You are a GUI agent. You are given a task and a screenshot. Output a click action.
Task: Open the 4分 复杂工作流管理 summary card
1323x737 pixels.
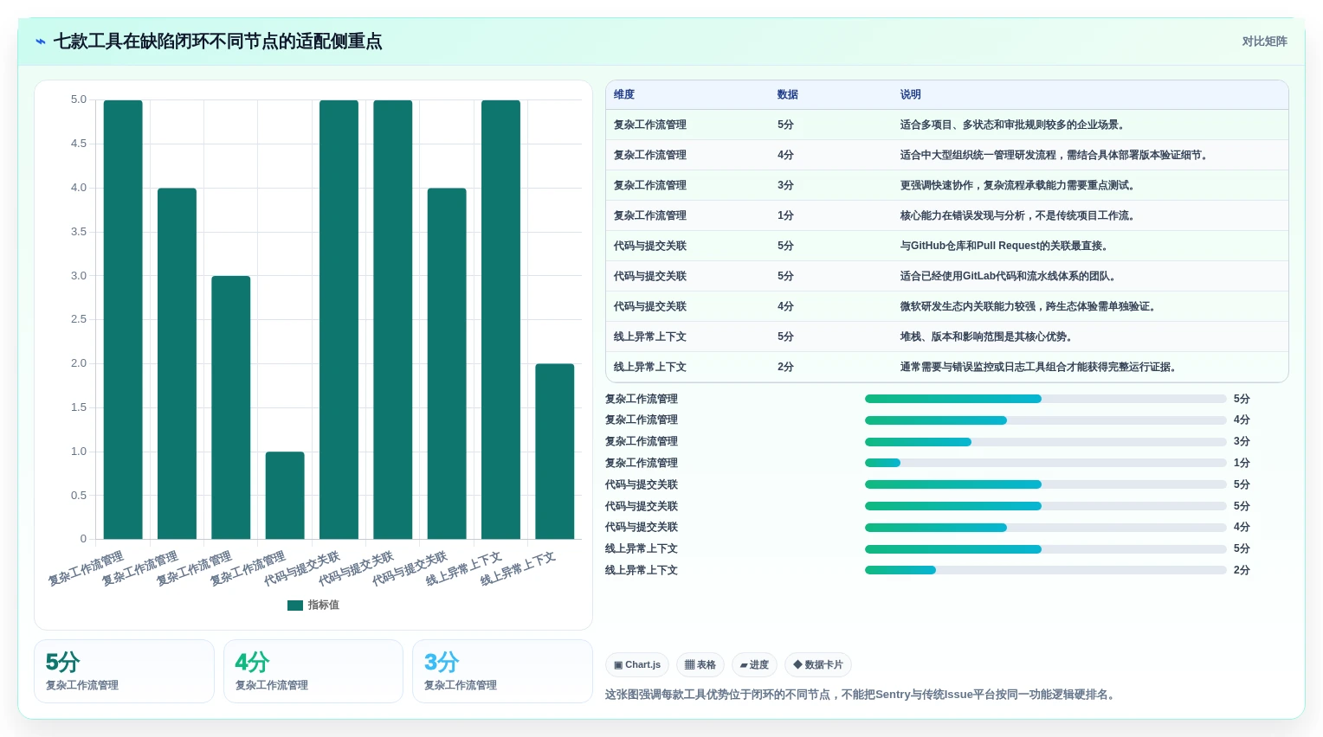313,671
